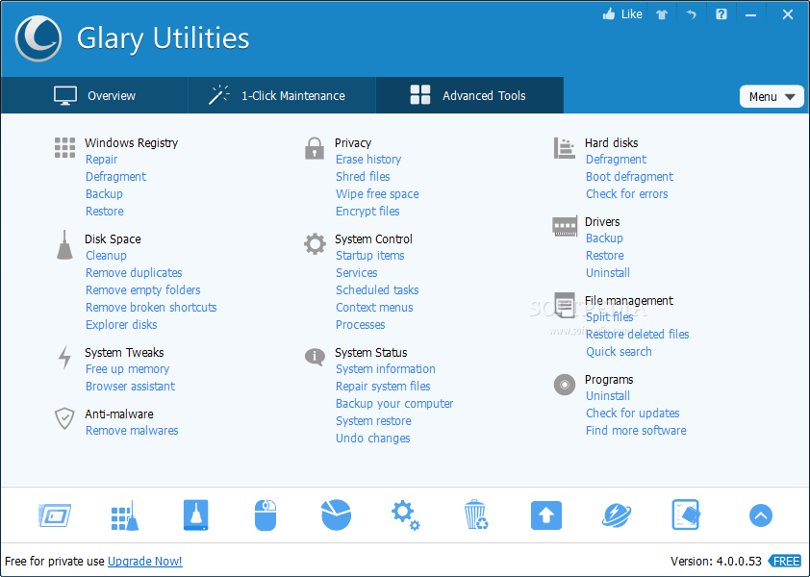Screen dimensions: 810x577
Task: Click the Hard disks icon next to Defragment
Action: point(564,147)
